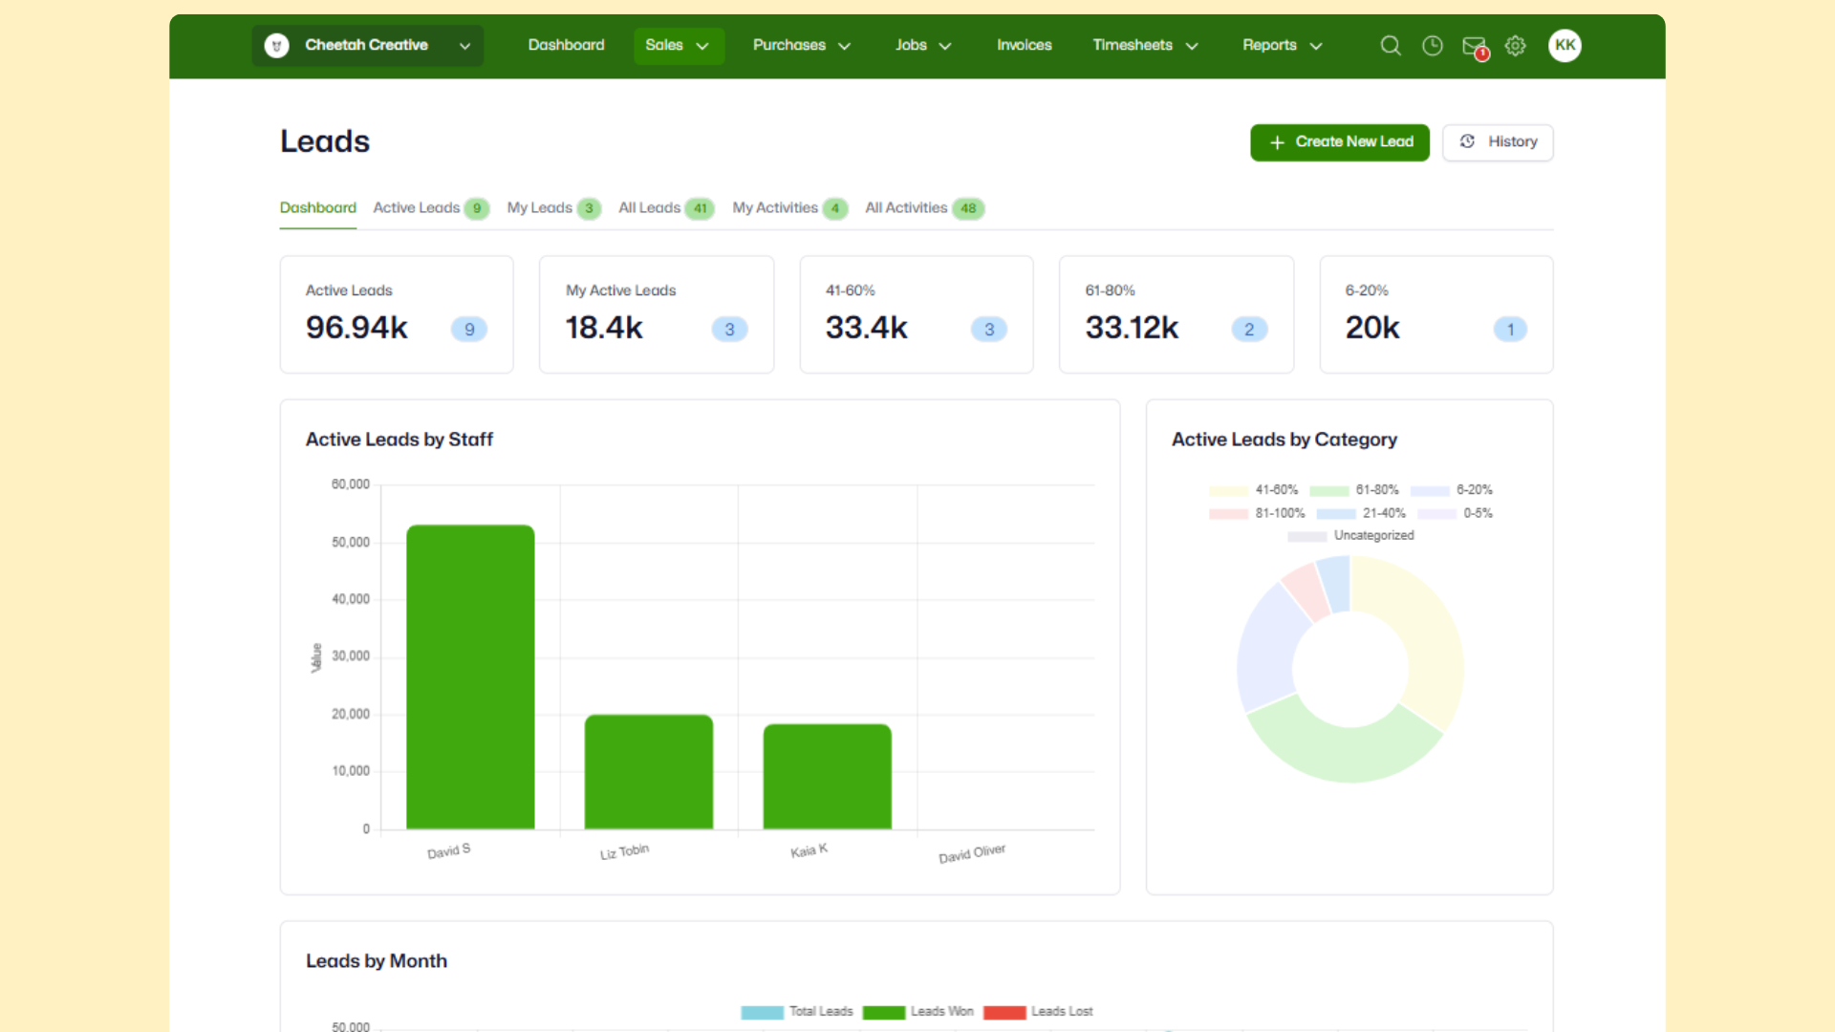Click the plus icon on Create New Lead
Image resolution: width=1835 pixels, height=1032 pixels.
click(x=1276, y=142)
